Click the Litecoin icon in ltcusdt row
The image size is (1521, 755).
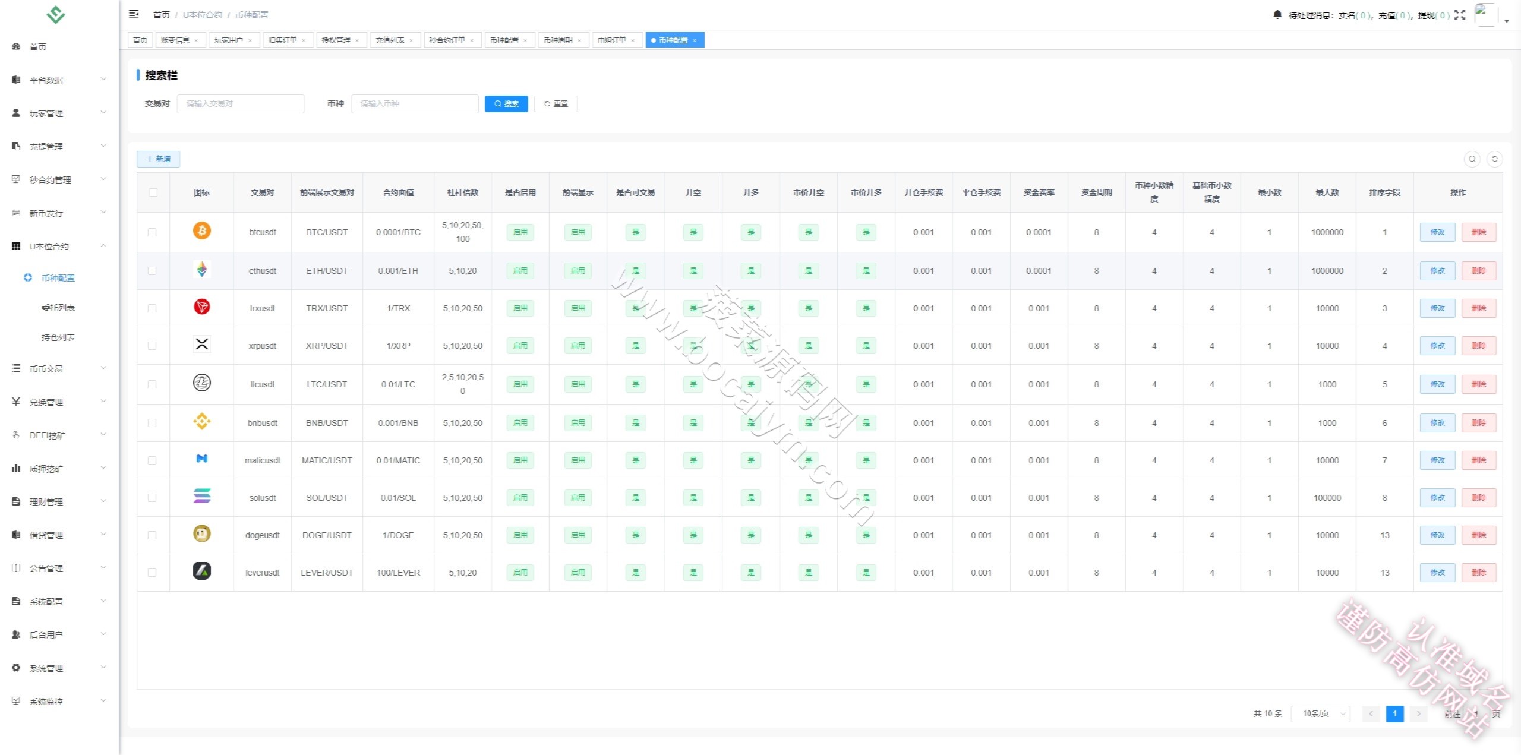click(202, 383)
